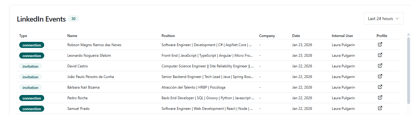Screen dimensions: 413x125
Task: Open Leonardo Nogueira Sfalsim external profile icon
Action: click(380, 55)
